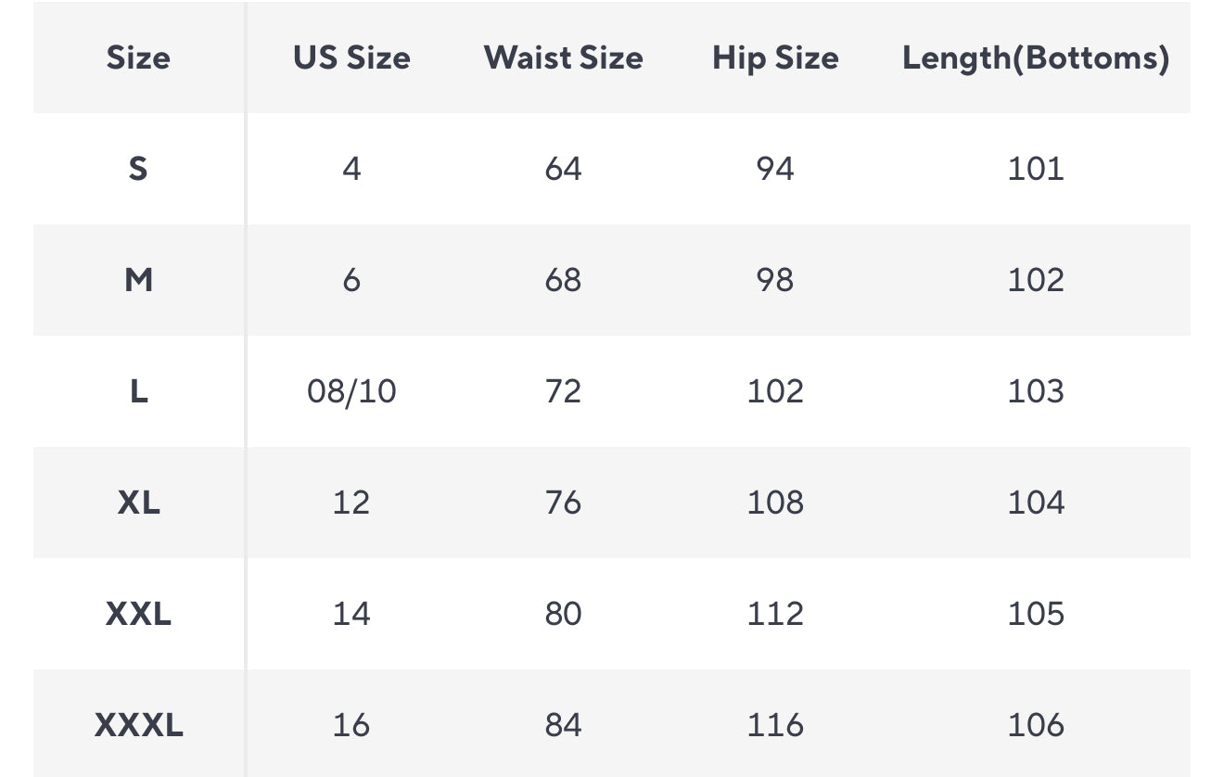Click the XXXL size row label
The image size is (1224, 777).
coord(138,725)
